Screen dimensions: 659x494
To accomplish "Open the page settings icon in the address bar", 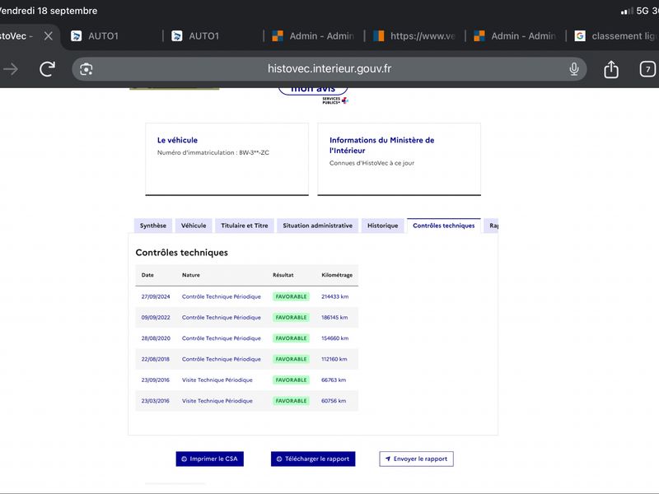I will point(86,69).
